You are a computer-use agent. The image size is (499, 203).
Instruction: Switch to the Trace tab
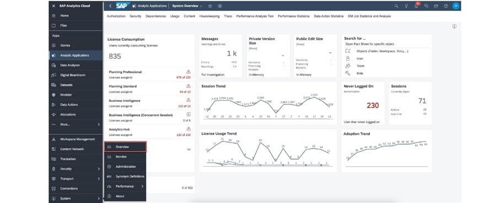click(228, 16)
